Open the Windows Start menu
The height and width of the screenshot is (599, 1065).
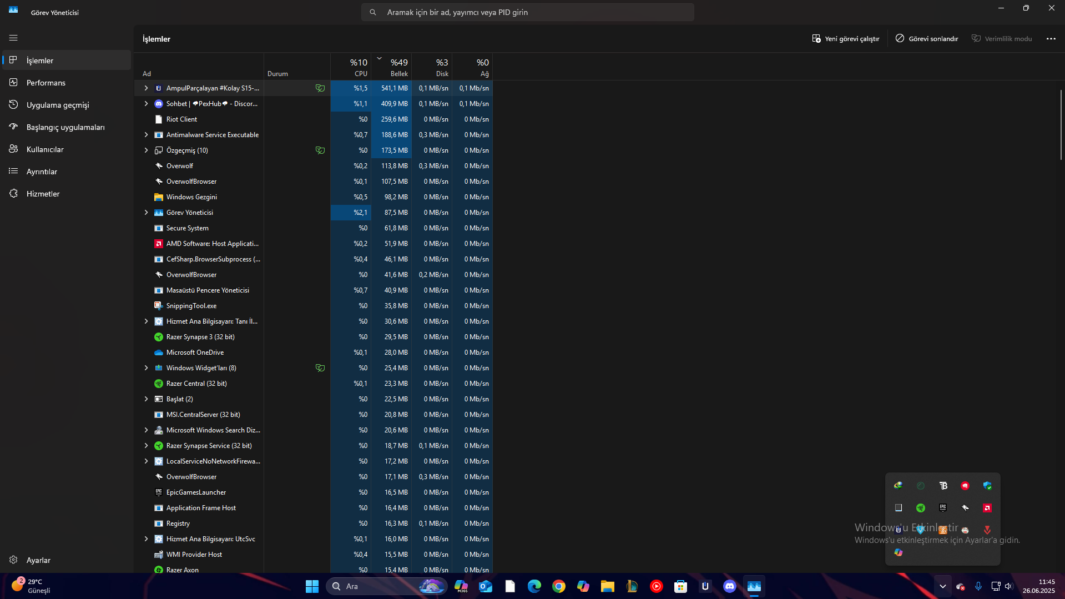click(x=312, y=586)
